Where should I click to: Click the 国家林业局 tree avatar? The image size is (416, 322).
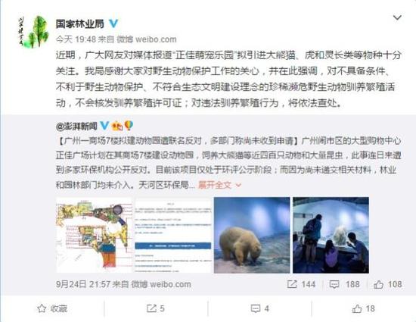pyautogui.click(x=33, y=32)
